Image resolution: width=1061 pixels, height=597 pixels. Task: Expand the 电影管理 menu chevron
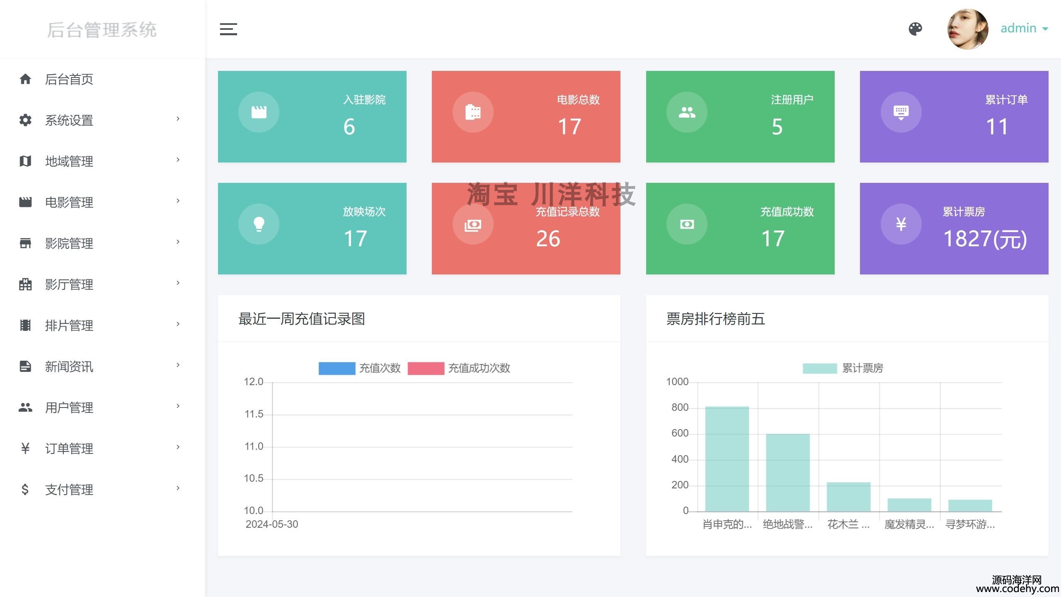tap(178, 201)
